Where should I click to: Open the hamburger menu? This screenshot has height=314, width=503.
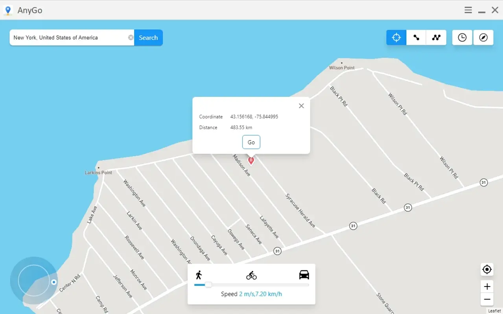tap(468, 10)
